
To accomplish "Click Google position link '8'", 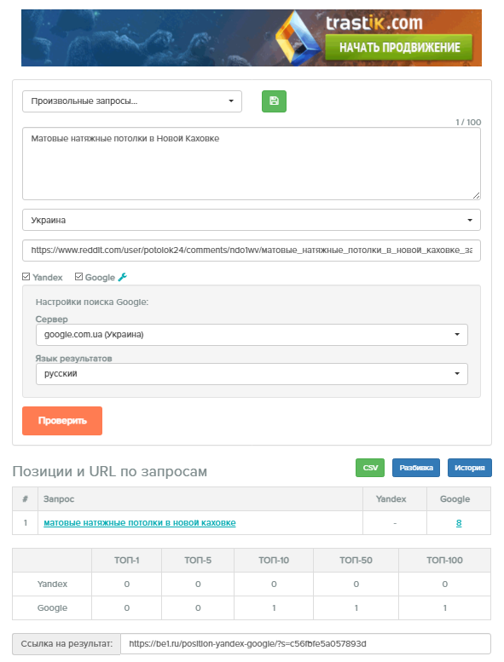I will 459,523.
